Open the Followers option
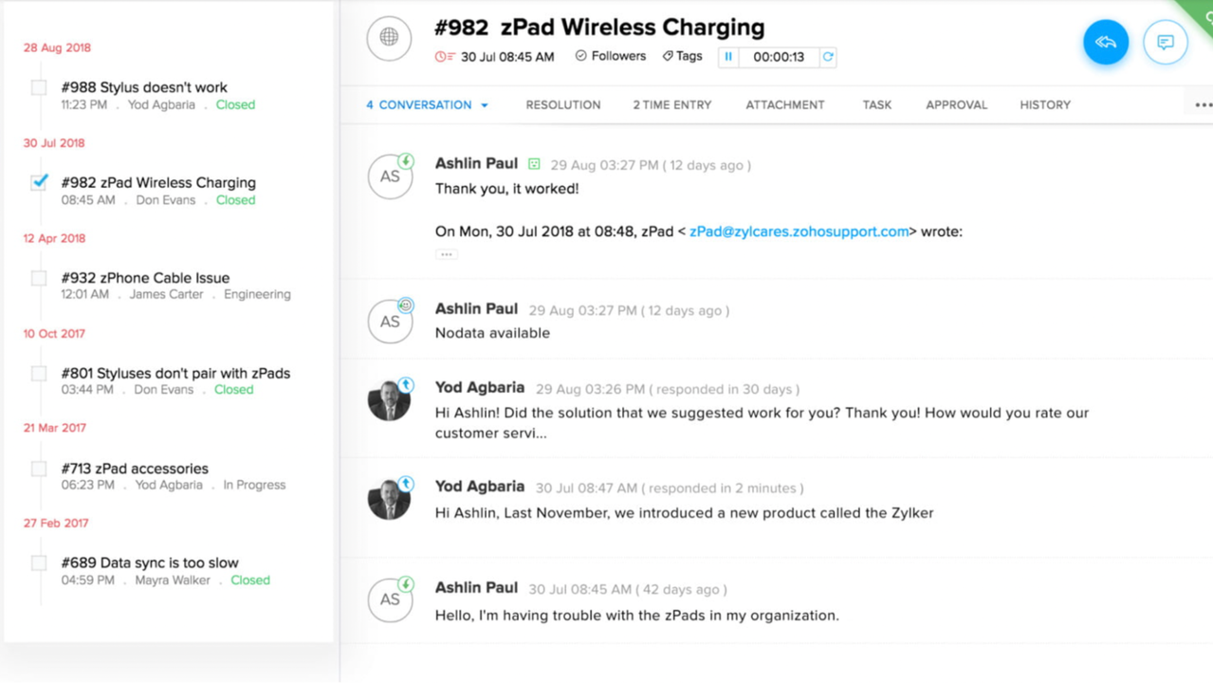Image resolution: width=1213 pixels, height=683 pixels. (610, 56)
